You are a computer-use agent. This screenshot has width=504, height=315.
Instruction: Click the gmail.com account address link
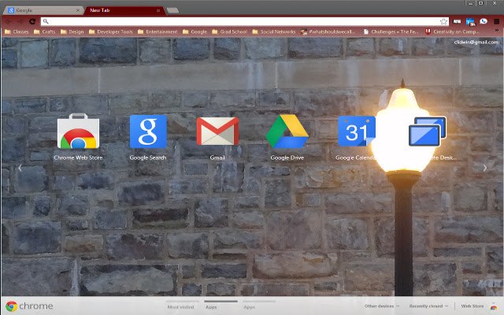click(x=476, y=42)
